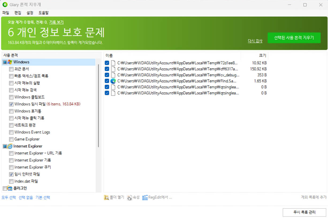Toggle the Windows category tri-state checkbox

point(5,62)
